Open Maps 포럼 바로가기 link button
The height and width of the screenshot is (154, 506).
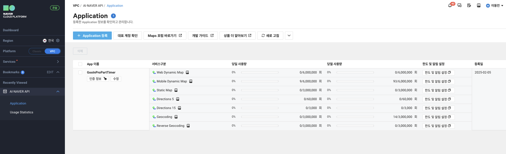coord(165,36)
